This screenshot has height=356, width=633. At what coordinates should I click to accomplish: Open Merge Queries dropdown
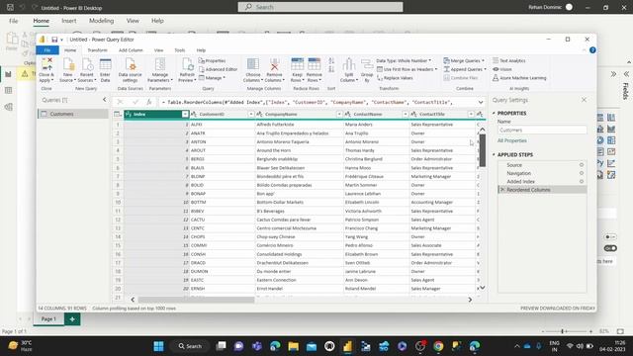coord(464,60)
